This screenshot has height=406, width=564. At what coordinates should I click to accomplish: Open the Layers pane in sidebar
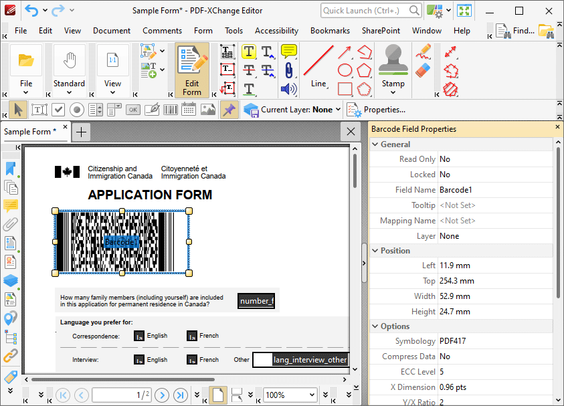click(x=10, y=280)
